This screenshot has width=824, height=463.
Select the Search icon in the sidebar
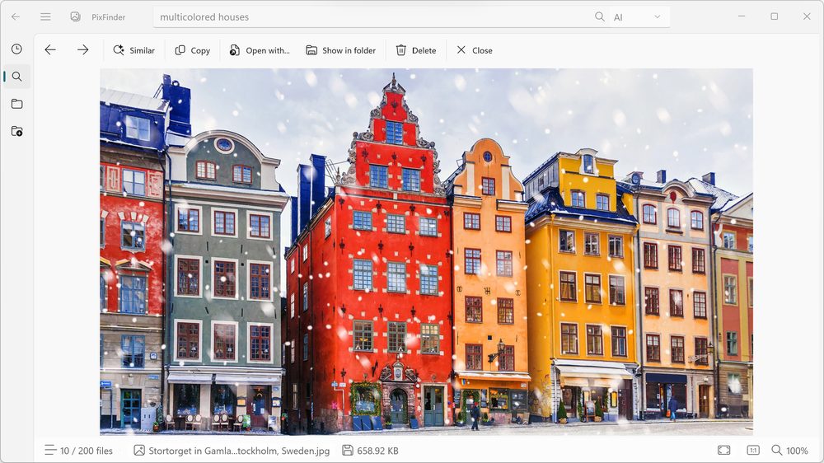point(16,77)
